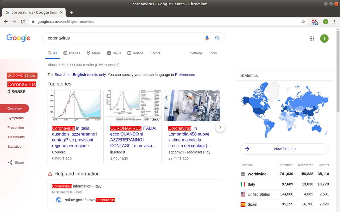Click the Worldwide globe icon
The height and width of the screenshot is (212, 340).
243,174
